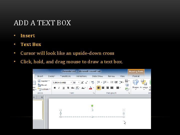Toggle strikethrough formatting
Screen dimensions: 180x135
click(x=72, y=88)
